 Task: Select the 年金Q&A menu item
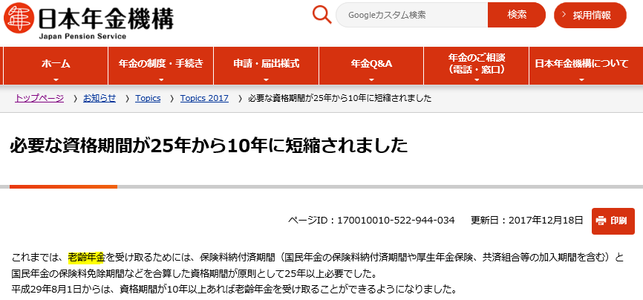pos(371,64)
